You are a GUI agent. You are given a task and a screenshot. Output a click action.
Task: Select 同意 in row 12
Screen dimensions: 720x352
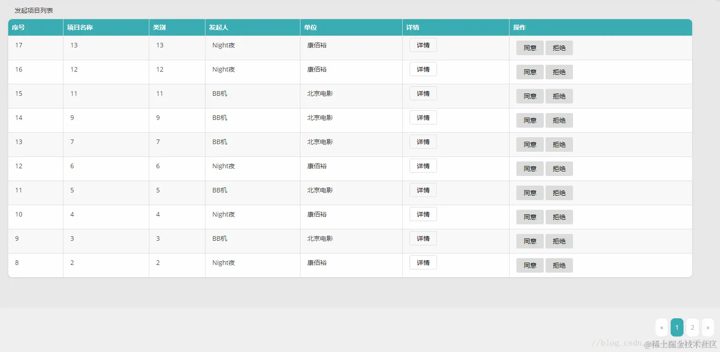[530, 169]
